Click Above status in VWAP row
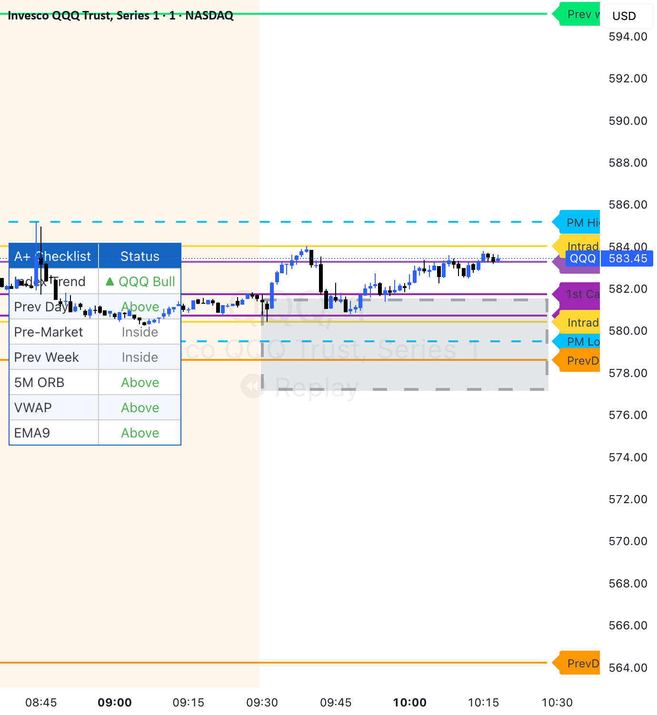The image size is (657, 715). [x=140, y=407]
